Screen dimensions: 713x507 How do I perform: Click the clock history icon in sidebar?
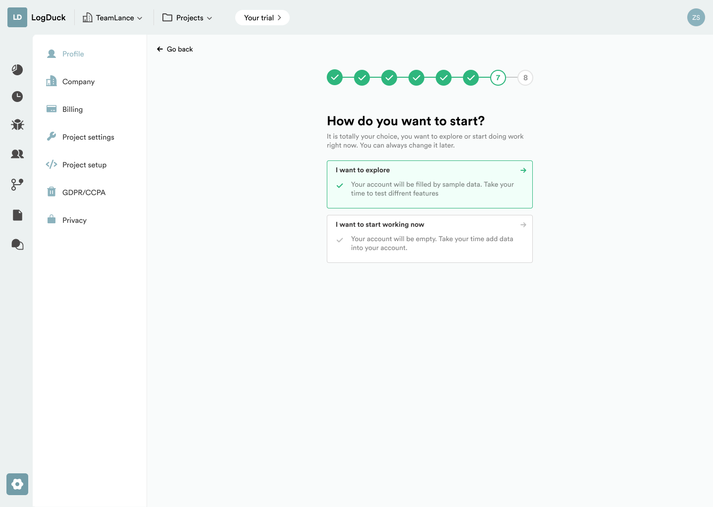(x=17, y=97)
